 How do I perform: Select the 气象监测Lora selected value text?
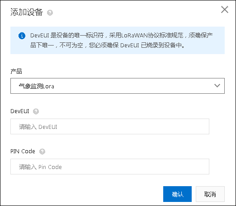coord(37,87)
